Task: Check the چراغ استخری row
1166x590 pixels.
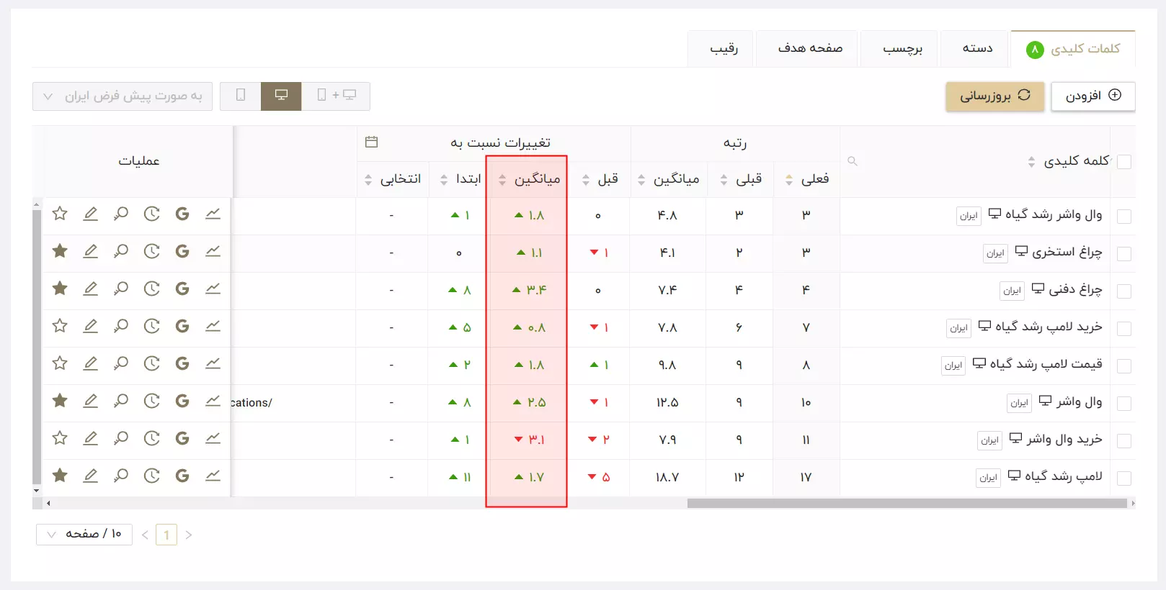Action: [x=1123, y=253]
